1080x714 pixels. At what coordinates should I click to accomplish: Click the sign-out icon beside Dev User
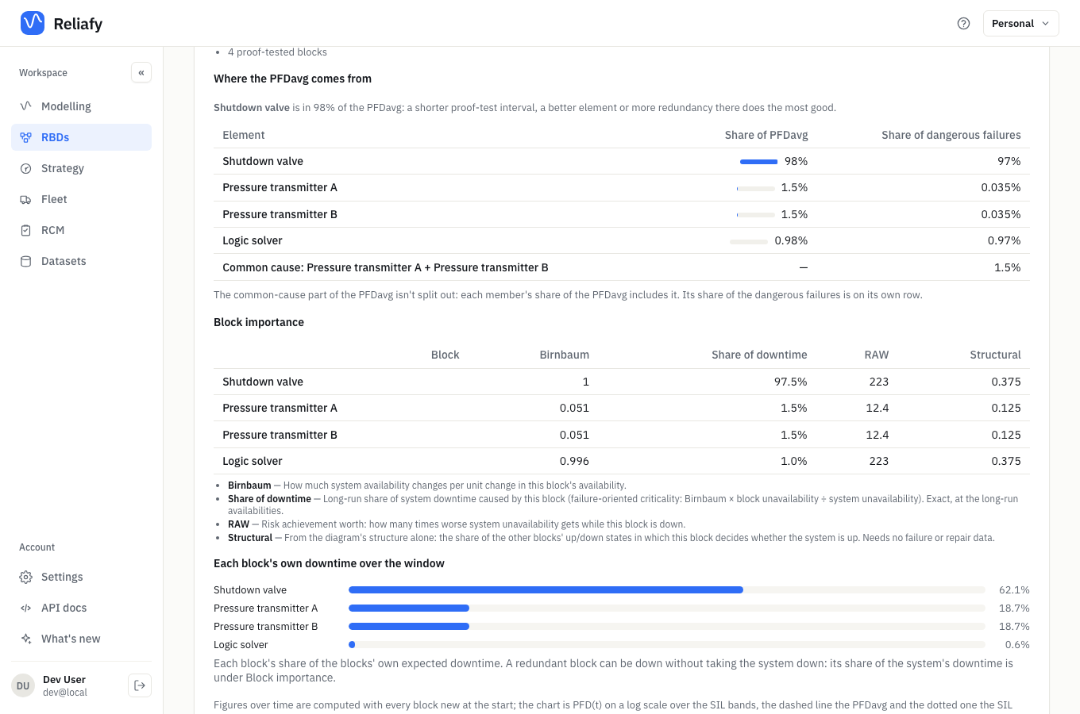pyautogui.click(x=140, y=685)
